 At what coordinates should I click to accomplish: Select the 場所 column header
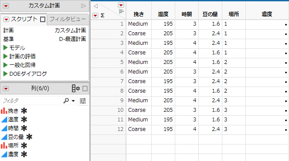[234, 14]
